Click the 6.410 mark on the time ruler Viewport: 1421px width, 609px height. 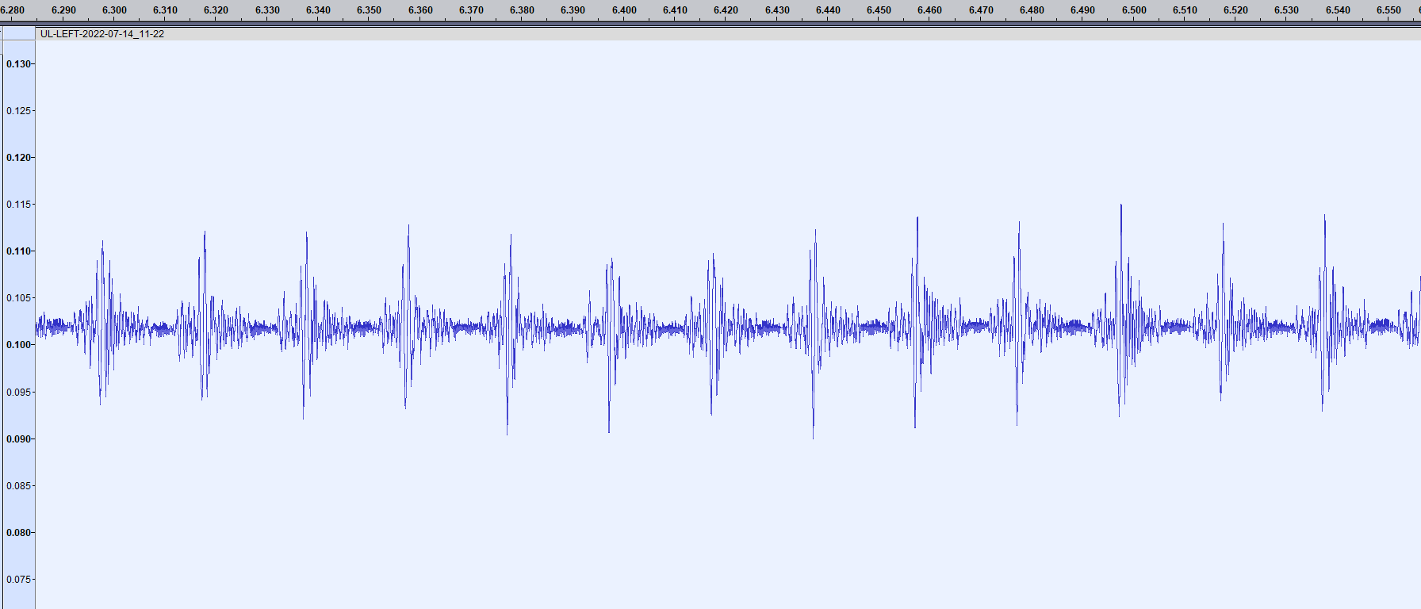(x=675, y=10)
